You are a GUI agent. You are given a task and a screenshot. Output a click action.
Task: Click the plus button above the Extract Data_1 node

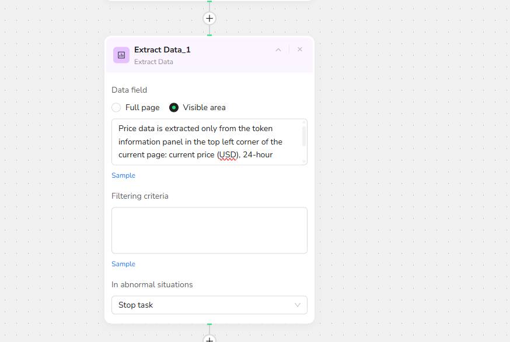click(x=209, y=18)
